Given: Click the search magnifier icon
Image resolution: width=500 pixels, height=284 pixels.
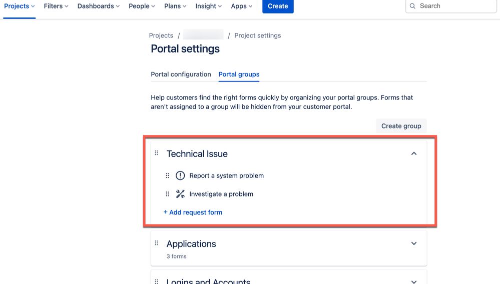Looking at the screenshot, I should (x=412, y=6).
